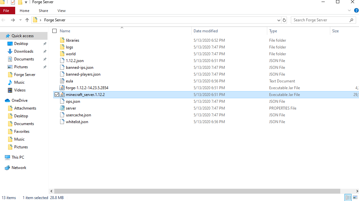Select the server properties file icon
The image size is (359, 201).
point(62,108)
